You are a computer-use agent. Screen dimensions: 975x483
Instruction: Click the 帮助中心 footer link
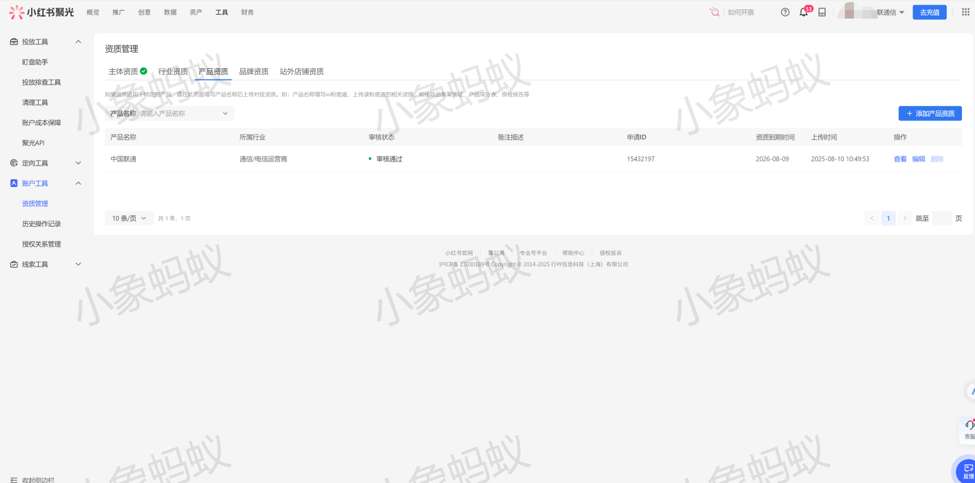coord(573,253)
